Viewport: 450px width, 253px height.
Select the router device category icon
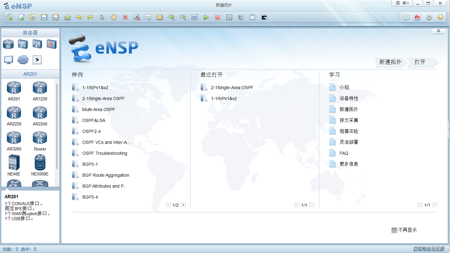tap(8, 44)
